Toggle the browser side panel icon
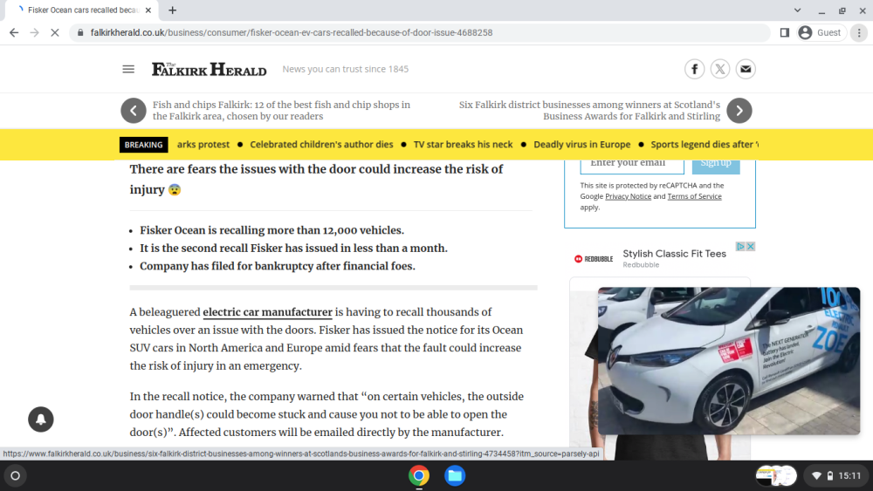The width and height of the screenshot is (873, 491). tap(785, 33)
